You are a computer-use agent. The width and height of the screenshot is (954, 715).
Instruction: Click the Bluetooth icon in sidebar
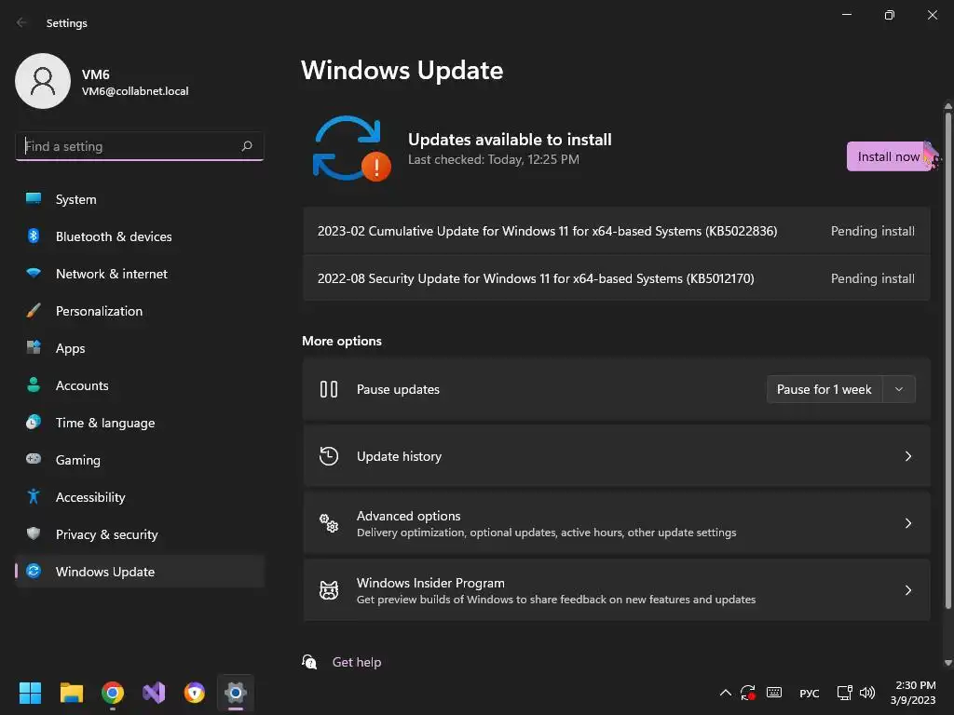click(x=34, y=236)
